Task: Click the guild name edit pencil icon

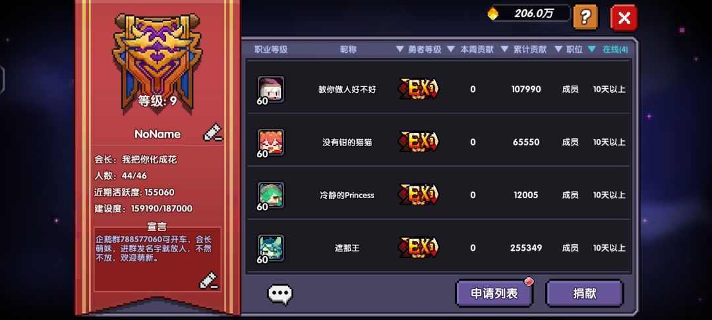Action: 212,132
